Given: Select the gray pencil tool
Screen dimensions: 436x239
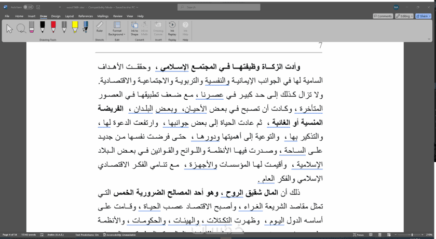Looking at the screenshot, I should (x=64, y=27).
